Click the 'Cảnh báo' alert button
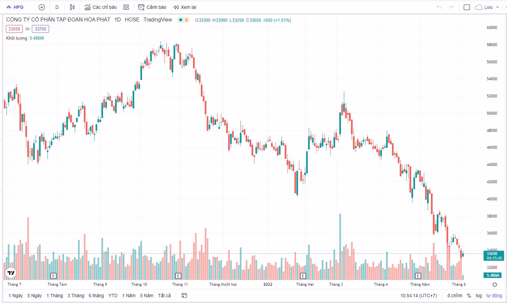The width and height of the screenshot is (507, 303). [x=152, y=7]
